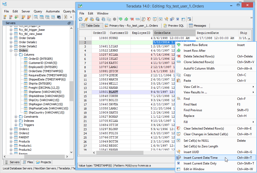Click Insert UUID toolbar icon
The height and width of the screenshot is (173, 257).
pyautogui.click(x=166, y=19)
